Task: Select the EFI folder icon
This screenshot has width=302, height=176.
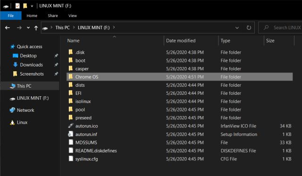Action: (71, 93)
